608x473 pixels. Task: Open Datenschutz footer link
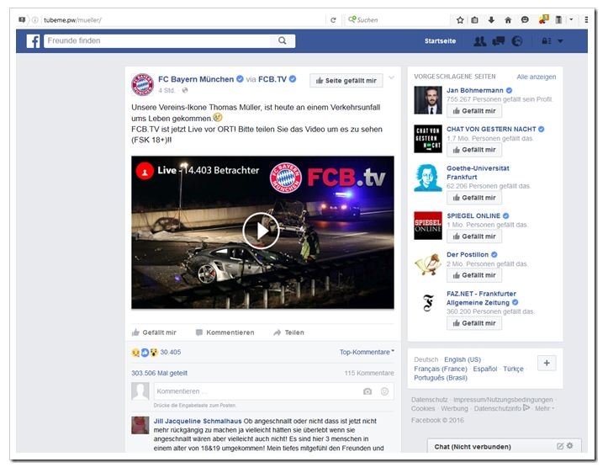(430, 400)
